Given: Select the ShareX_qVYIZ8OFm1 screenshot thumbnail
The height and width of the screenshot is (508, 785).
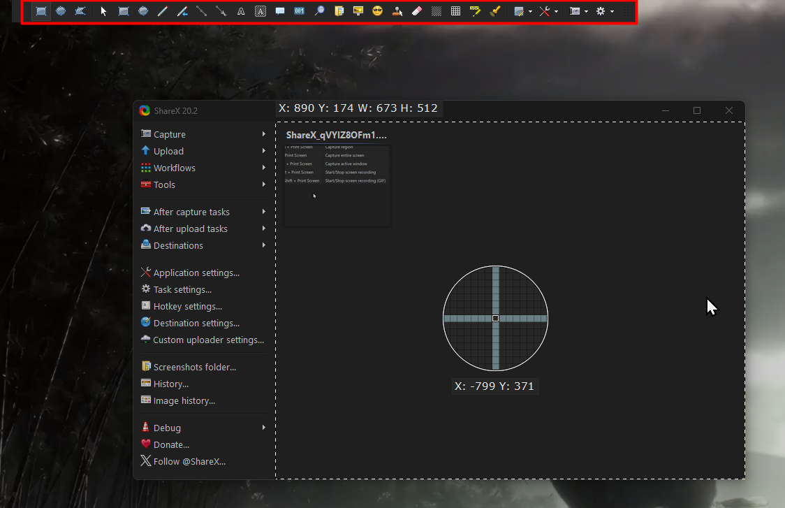Looking at the screenshot, I should point(337,186).
